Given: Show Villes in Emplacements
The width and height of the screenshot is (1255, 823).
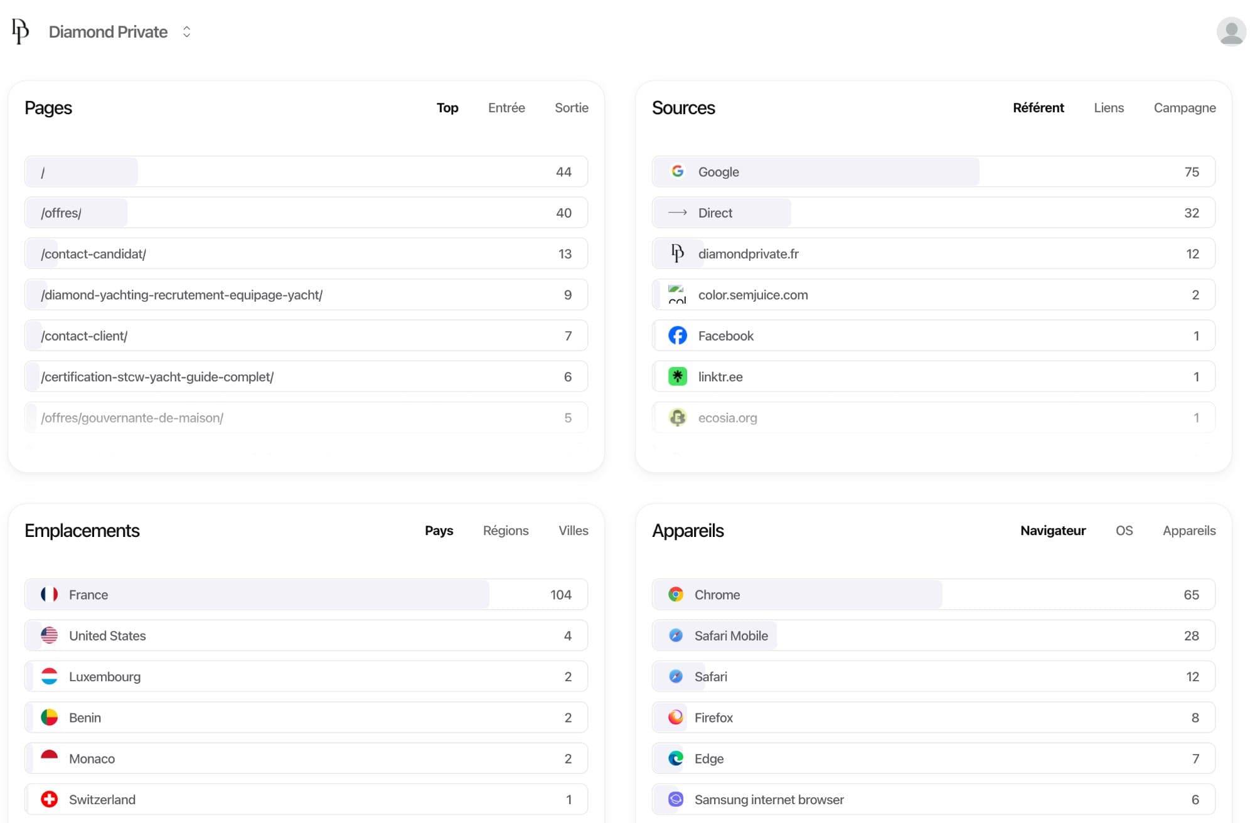Looking at the screenshot, I should 574,531.
